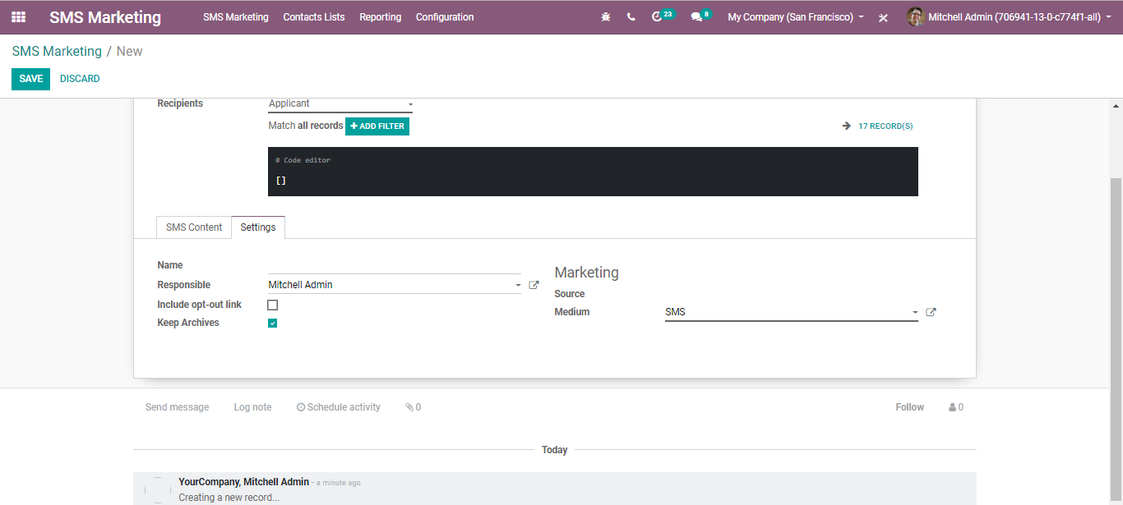
Task: Click 'YourCompany, Mitchell Admin' author name
Action: (243, 482)
